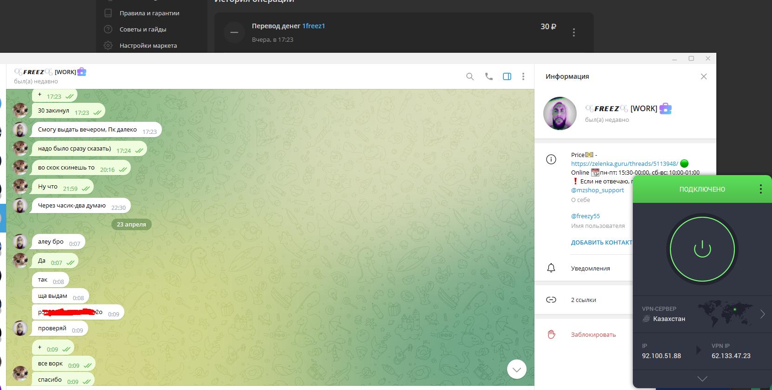This screenshot has width=772, height=390.
Task: Open VPN three-dot menu
Action: click(760, 189)
